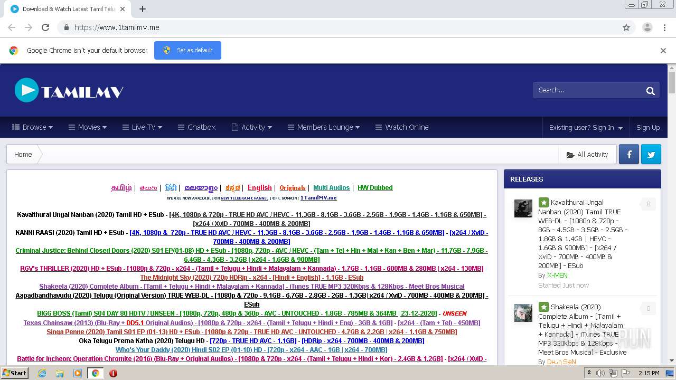
Task: Open the Windows Start menu
Action: click(x=14, y=373)
